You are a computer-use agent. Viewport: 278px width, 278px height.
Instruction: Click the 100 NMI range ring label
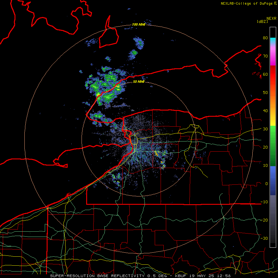coord(139,24)
